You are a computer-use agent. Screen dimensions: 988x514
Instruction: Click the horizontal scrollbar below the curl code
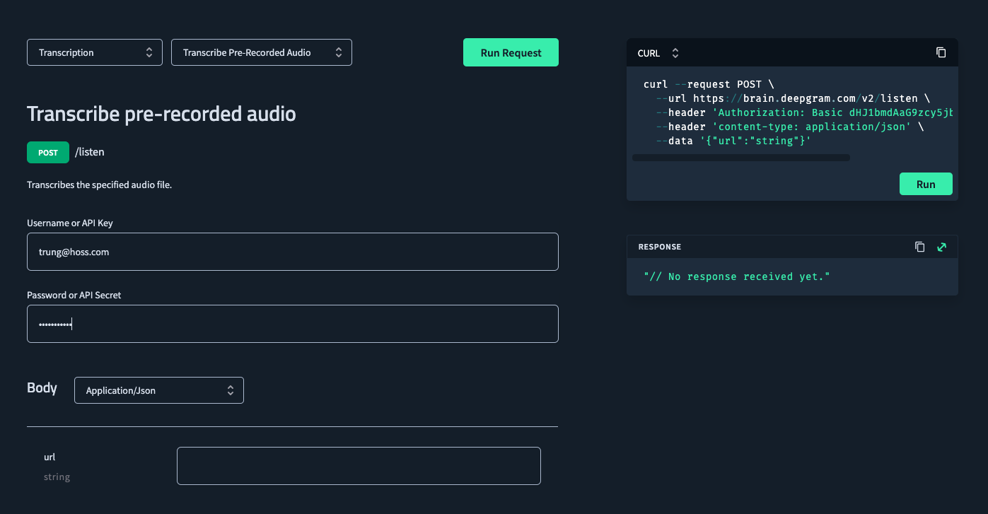(x=740, y=157)
